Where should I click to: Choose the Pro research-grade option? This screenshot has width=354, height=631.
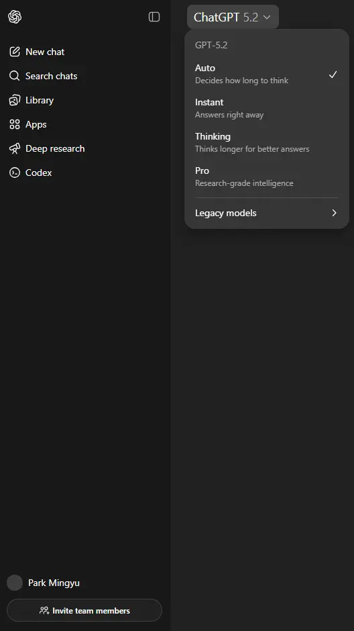tap(266, 177)
